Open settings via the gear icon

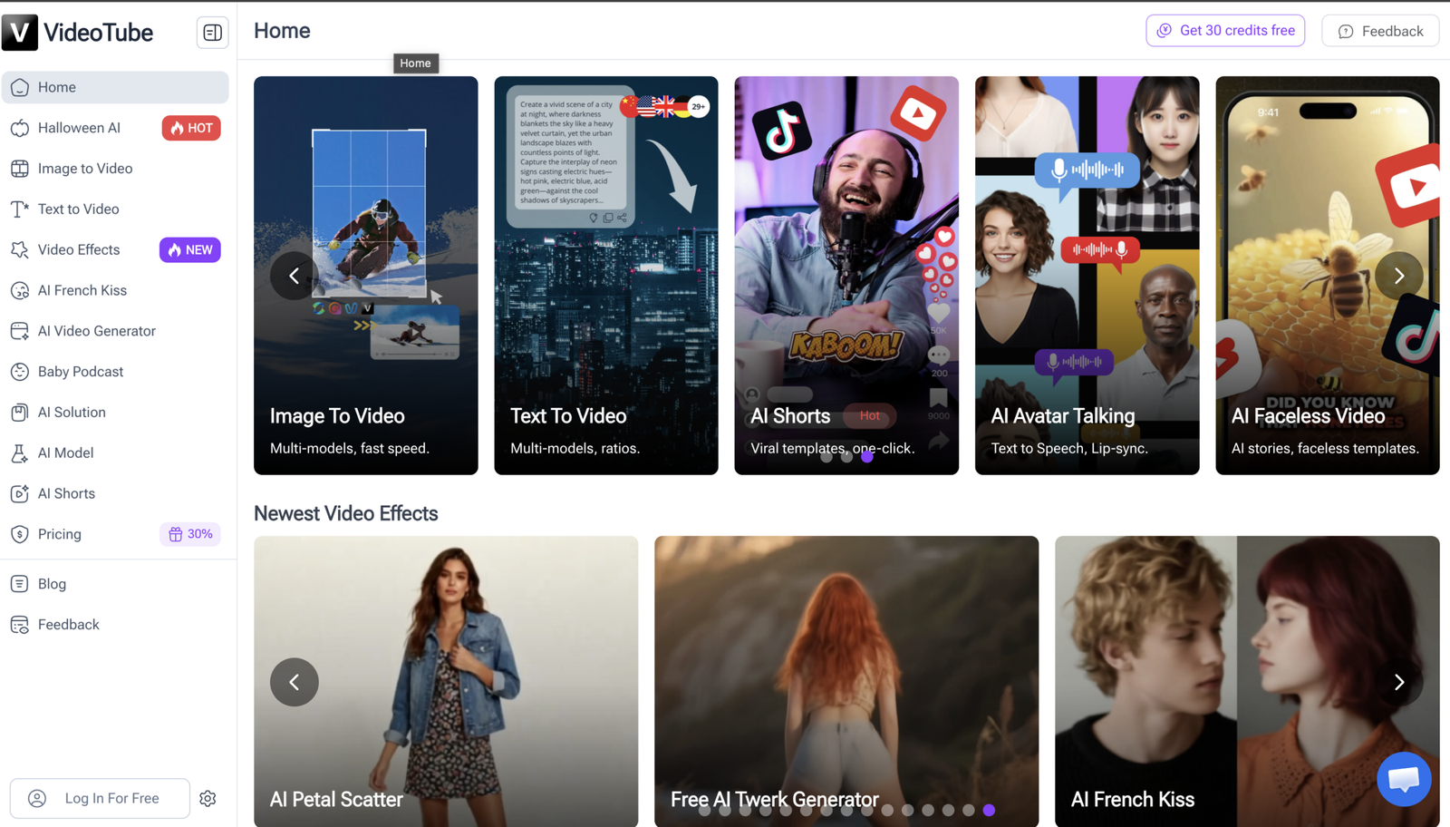click(x=208, y=798)
